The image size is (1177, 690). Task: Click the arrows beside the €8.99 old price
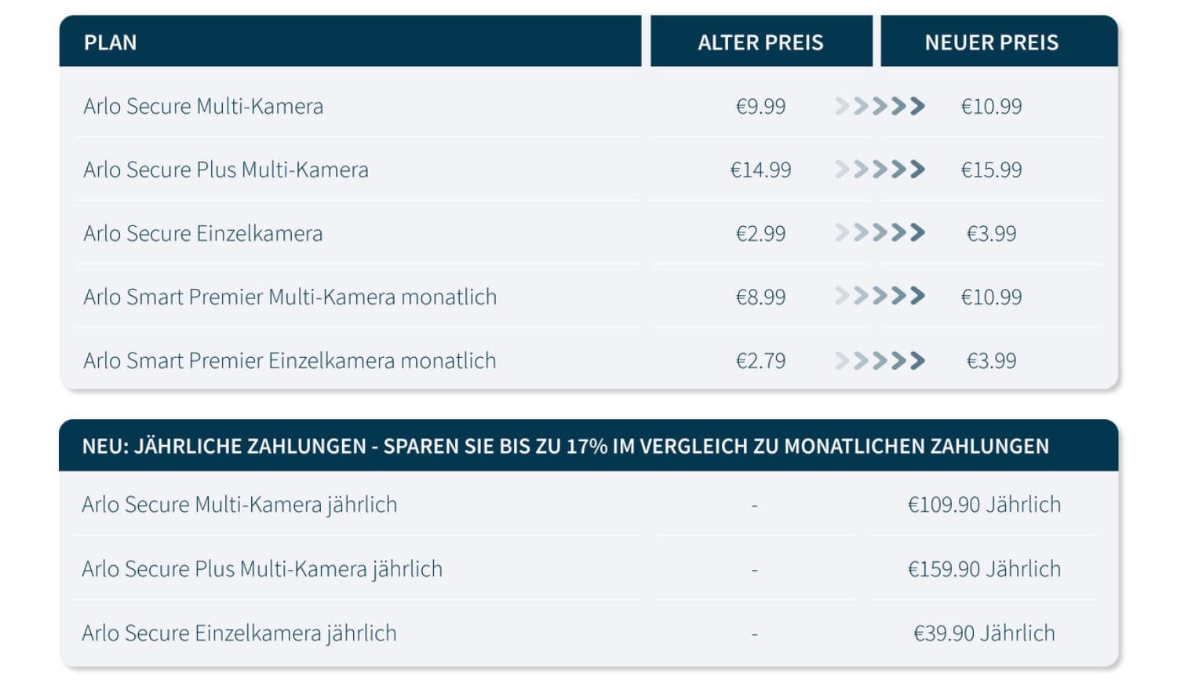coord(880,297)
